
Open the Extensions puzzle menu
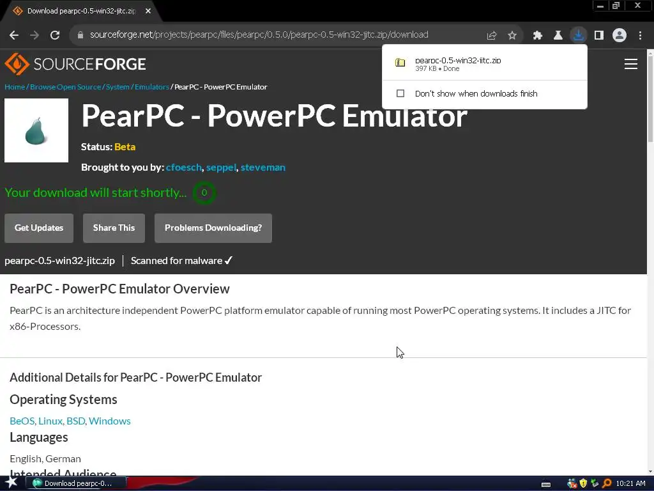(537, 36)
